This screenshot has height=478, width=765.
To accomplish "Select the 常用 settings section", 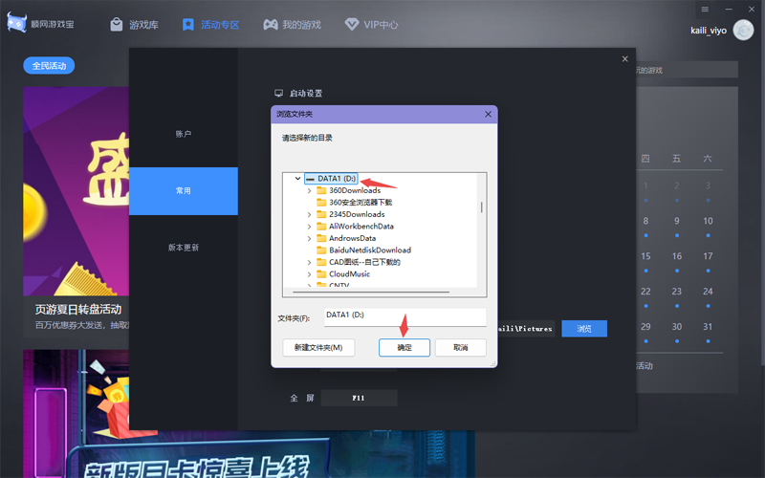I will [x=184, y=190].
